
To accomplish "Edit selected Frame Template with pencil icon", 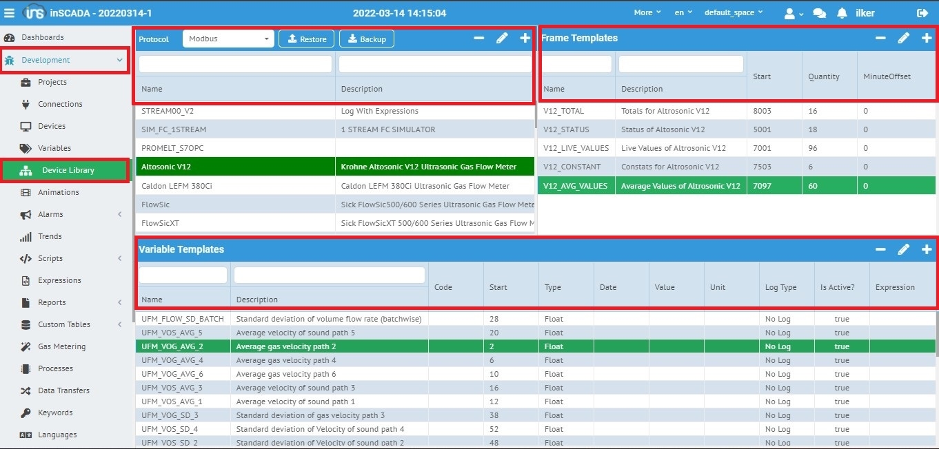I will click(903, 39).
